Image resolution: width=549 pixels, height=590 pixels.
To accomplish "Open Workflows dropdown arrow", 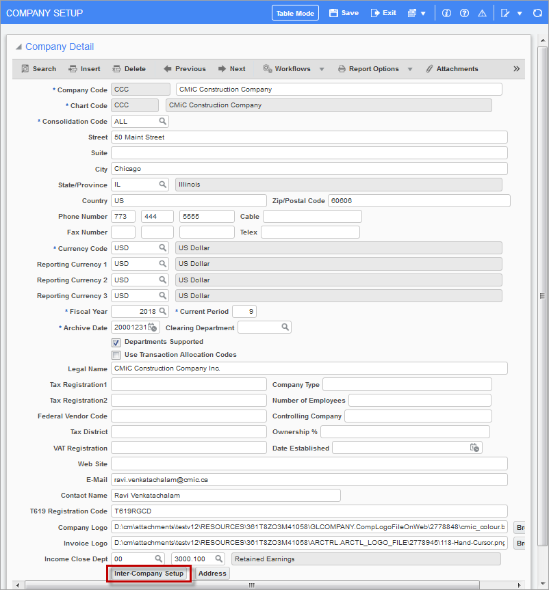I will [x=322, y=69].
